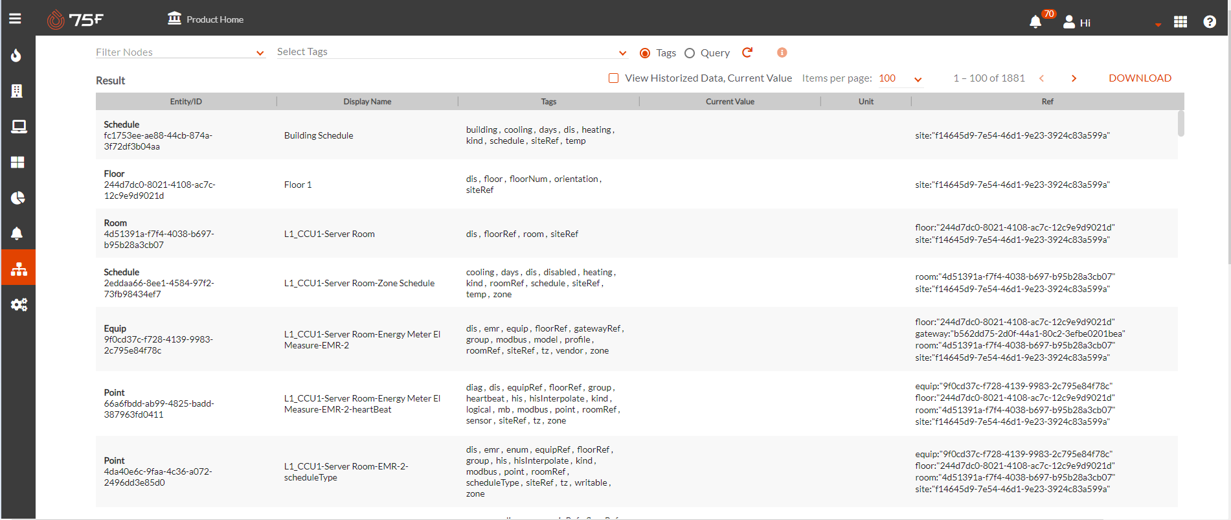
Task: Click Floor 1 tags cell
Action: tap(534, 185)
